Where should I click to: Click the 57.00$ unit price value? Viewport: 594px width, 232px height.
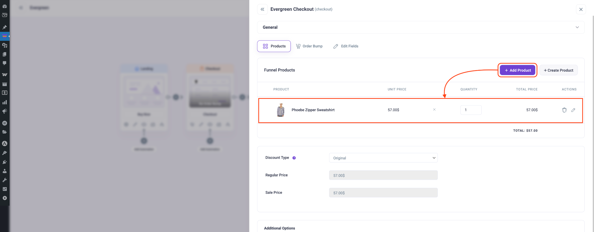[393, 110]
